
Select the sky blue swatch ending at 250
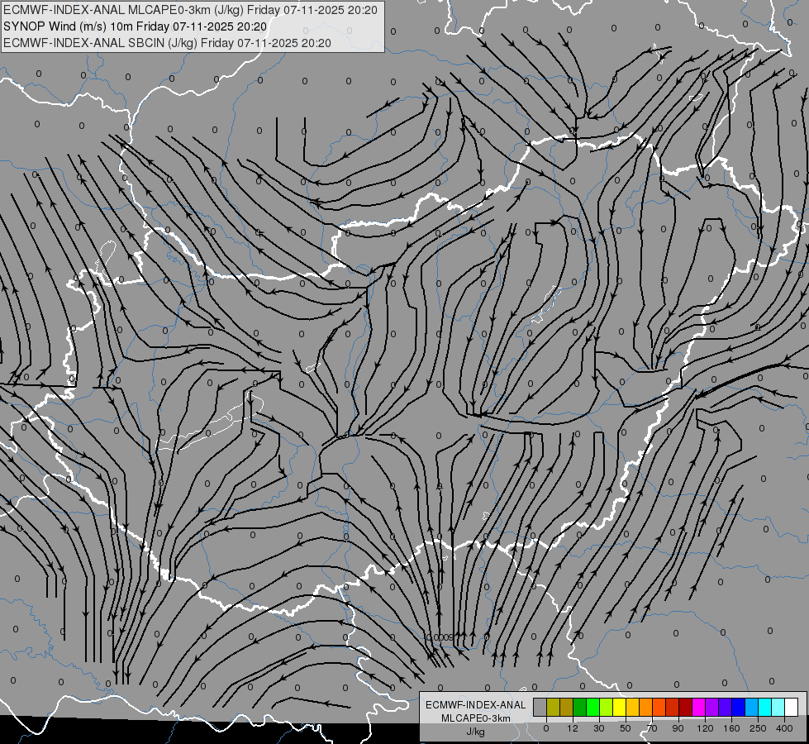pos(752,707)
